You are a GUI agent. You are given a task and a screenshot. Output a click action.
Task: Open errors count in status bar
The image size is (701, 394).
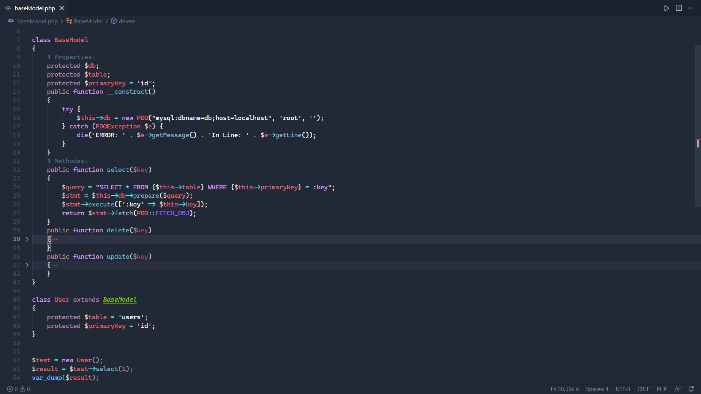click(x=12, y=389)
